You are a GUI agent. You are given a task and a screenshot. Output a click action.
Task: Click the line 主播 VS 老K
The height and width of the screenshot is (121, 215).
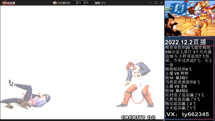[x=176, y=86]
